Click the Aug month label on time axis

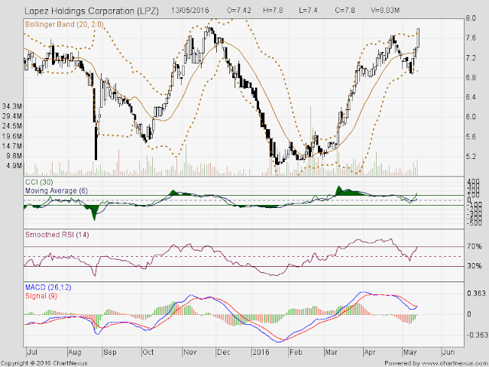click(75, 352)
